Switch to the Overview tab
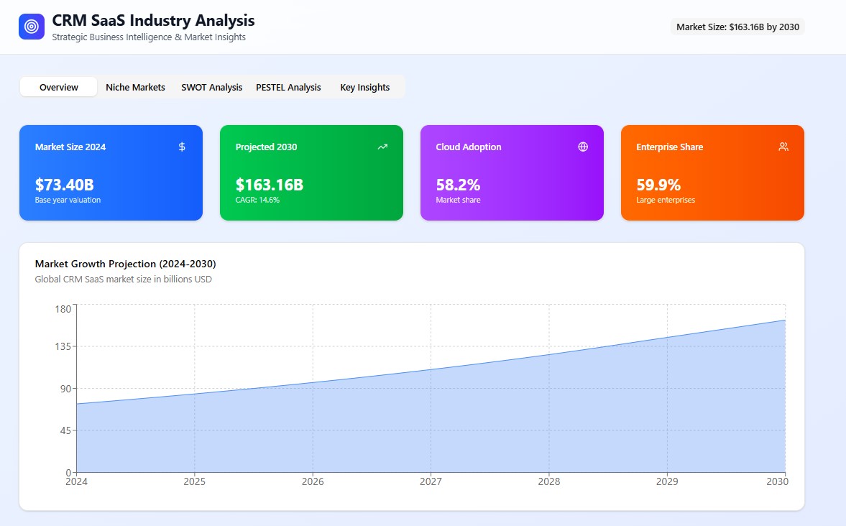Screen dimensions: 846x526 click(59, 87)
